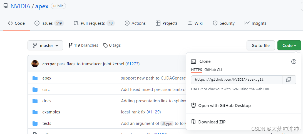Click the repository icon next to NVIDIA
This screenshot has height=134, width=303.
point(6,6)
